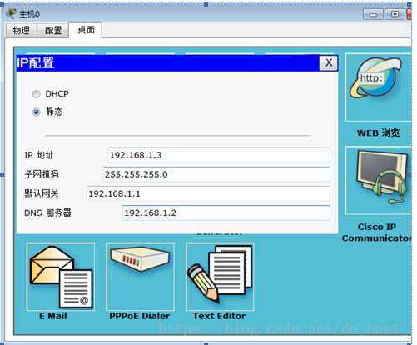Screen dimensions: 417x345
Task: Launch Cisco IP Communicator icon
Action: (x=379, y=180)
